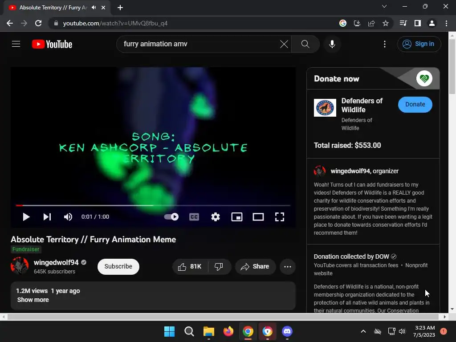Start voice search with the microphone
456x342 pixels.
point(332,44)
